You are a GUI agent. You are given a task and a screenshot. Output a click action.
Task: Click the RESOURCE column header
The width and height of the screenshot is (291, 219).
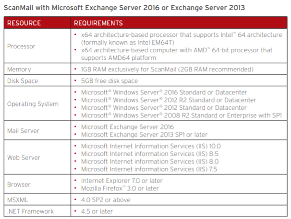(24, 23)
